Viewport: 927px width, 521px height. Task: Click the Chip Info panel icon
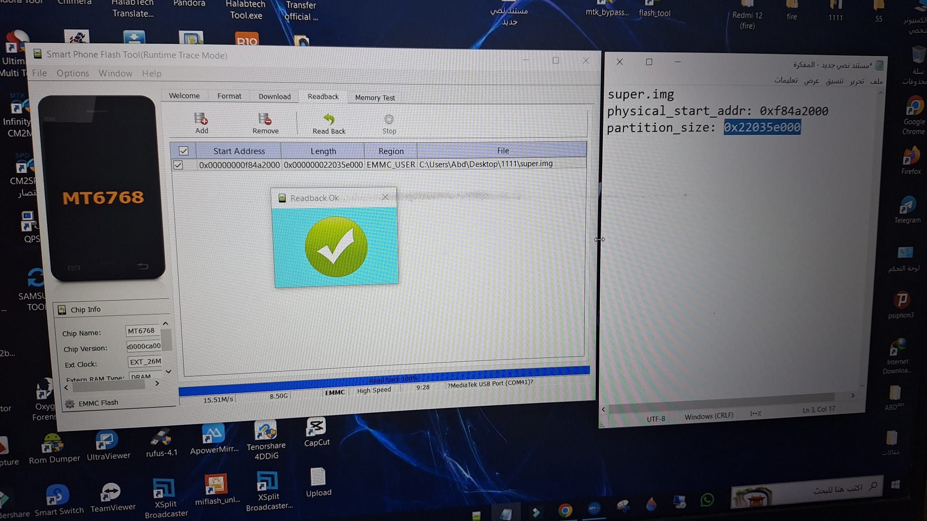point(62,310)
